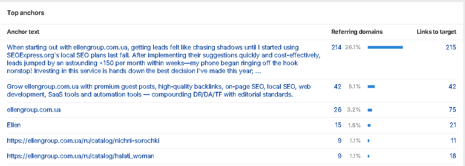Click the 215 links to target value

[x=451, y=47]
